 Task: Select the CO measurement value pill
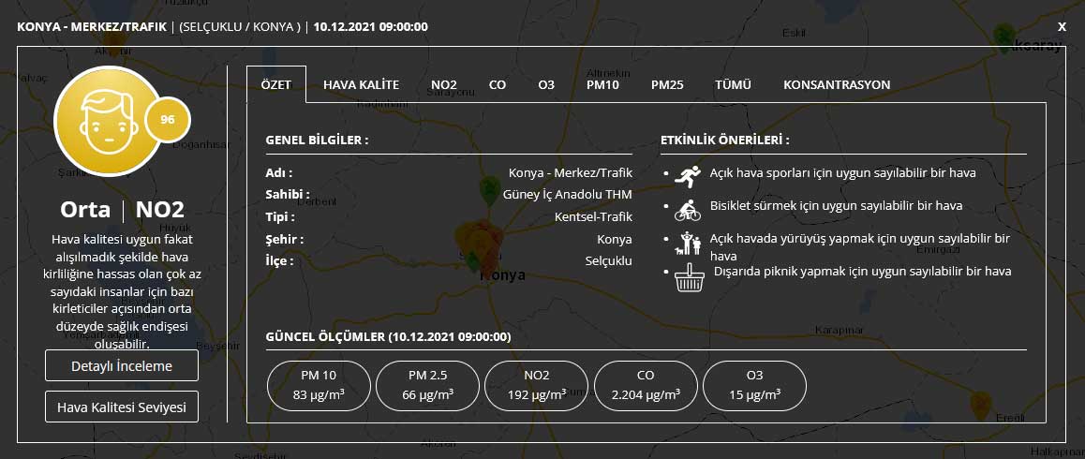pyautogui.click(x=646, y=385)
